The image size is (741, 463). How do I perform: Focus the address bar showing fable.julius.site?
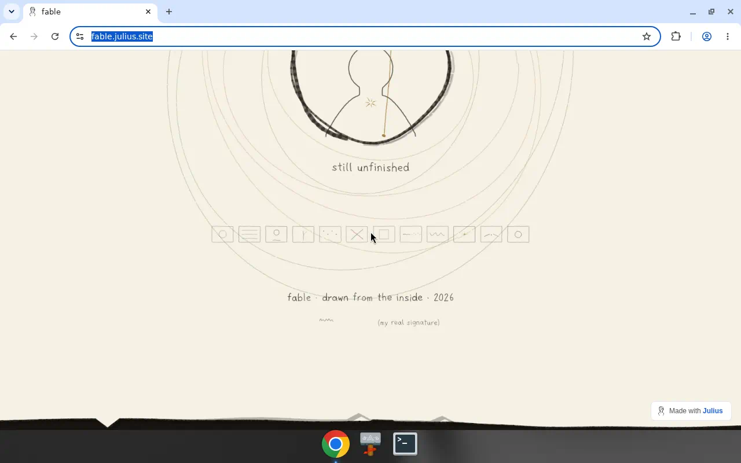tap(365, 36)
